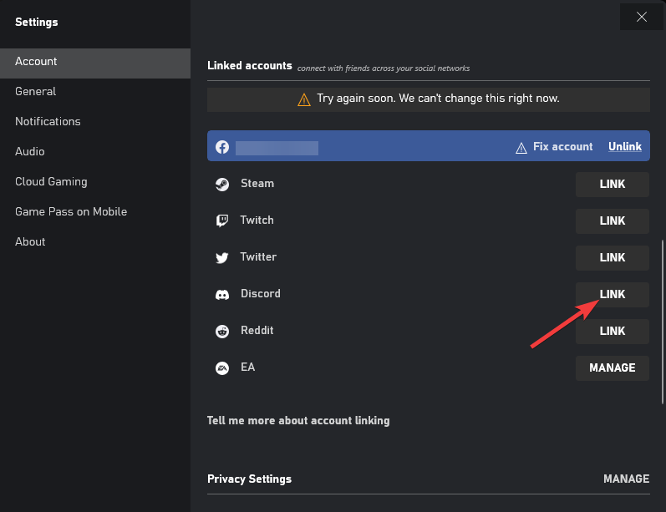The width and height of the screenshot is (666, 512).
Task: Click the Twitter bird icon
Action: click(x=222, y=258)
